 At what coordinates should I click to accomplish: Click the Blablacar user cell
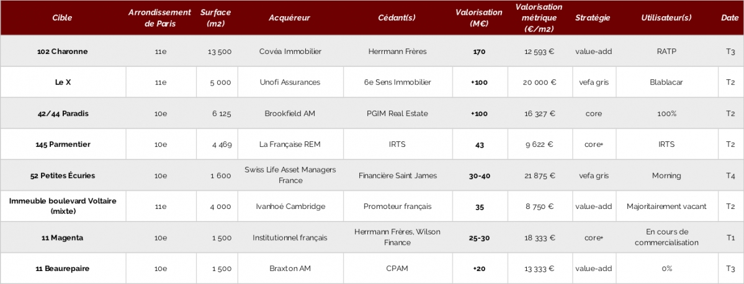coord(666,82)
